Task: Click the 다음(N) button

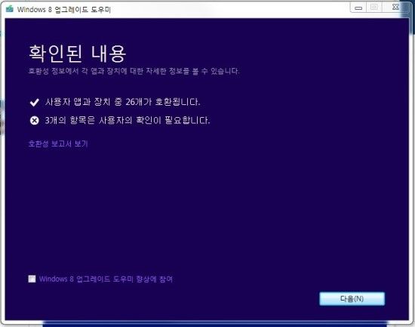Action: pos(352,298)
